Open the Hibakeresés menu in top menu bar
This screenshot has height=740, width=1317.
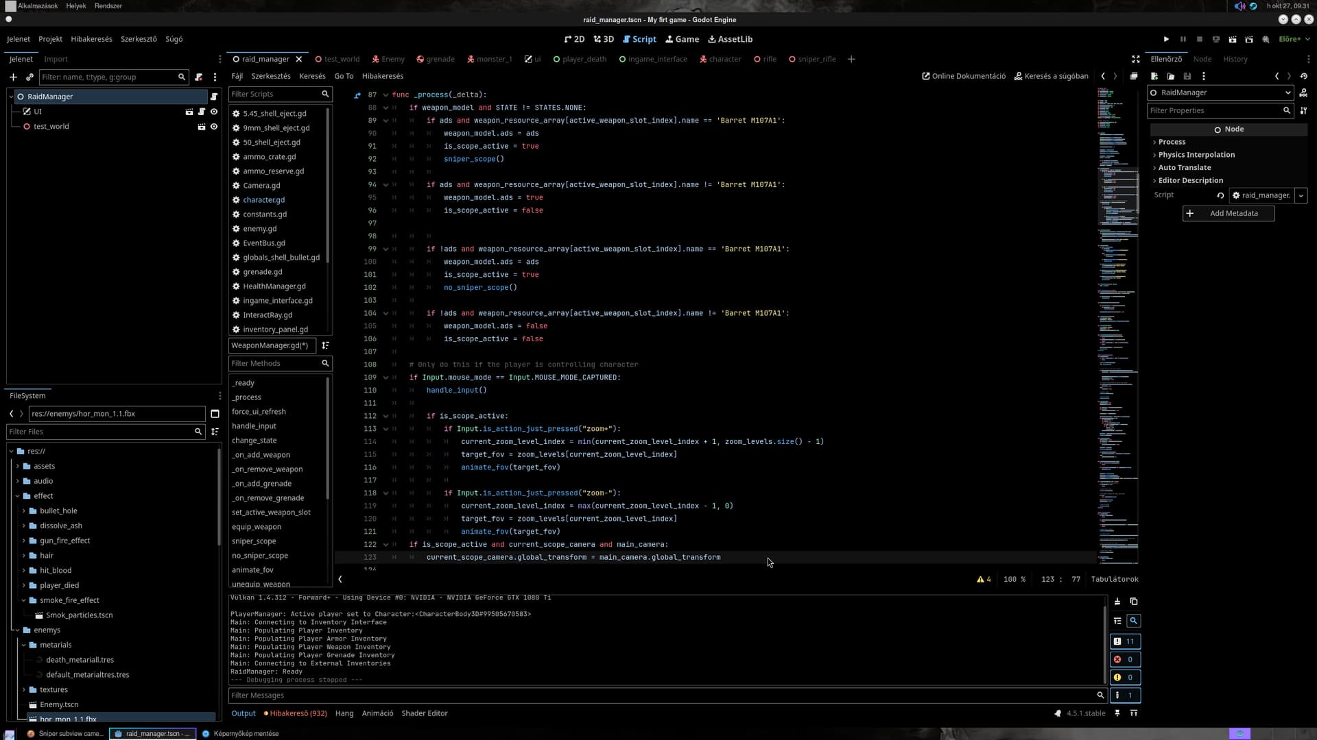tap(91, 39)
